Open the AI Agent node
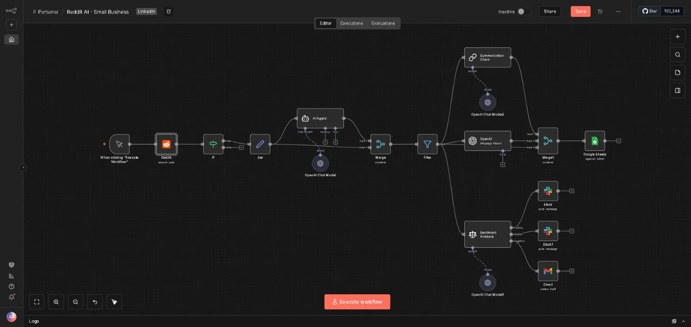Viewport: 691px width, 327px height. point(320,118)
